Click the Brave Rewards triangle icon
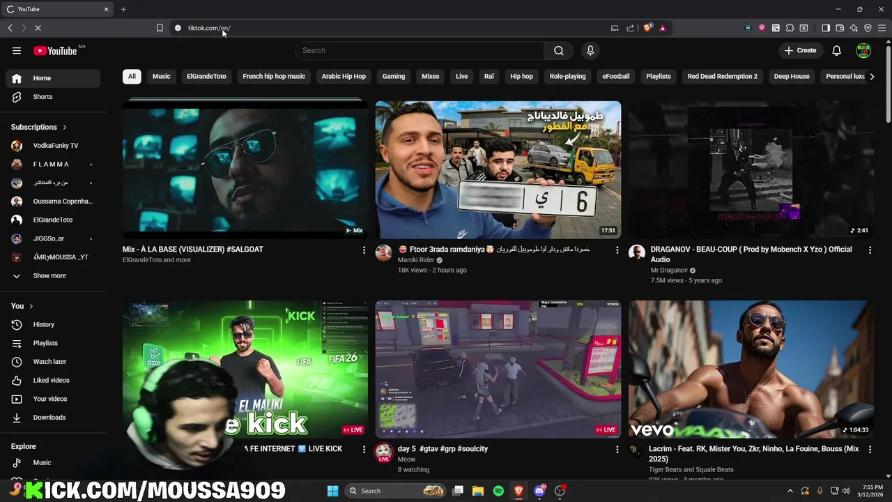Viewport: 892px width, 502px height. (663, 28)
